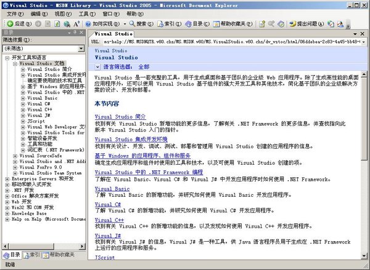The height and width of the screenshot is (270, 370).
Task: Collapse the Visual Studio 文档 node
Action: coord(15,63)
